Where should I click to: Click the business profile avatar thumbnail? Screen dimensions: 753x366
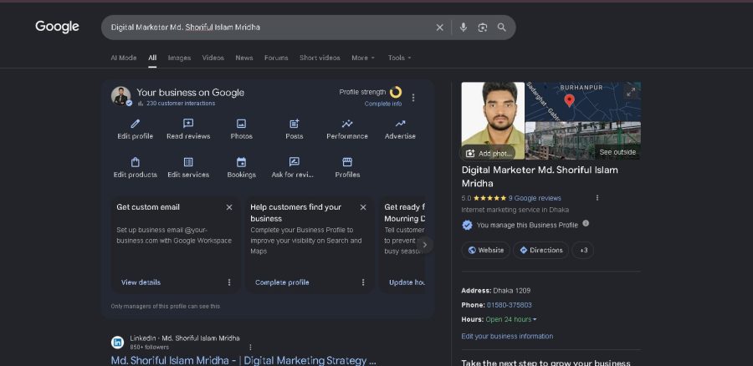tap(121, 96)
